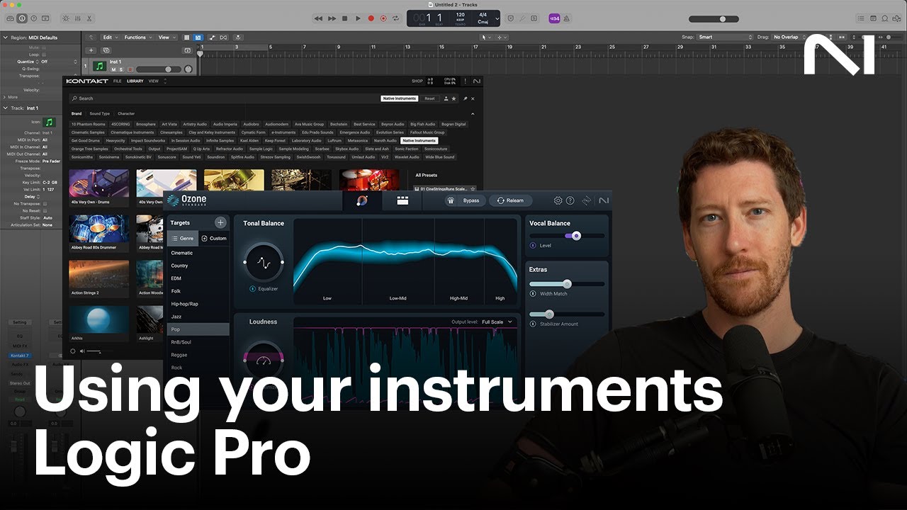Click the Kontakt browser pin icon
Image resolution: width=907 pixels, height=510 pixels.
pos(466,98)
